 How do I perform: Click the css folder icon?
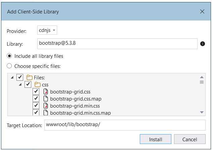pos(37,84)
